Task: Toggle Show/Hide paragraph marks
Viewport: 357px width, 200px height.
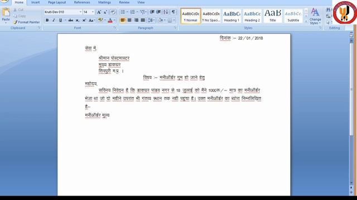Action: click(173, 12)
